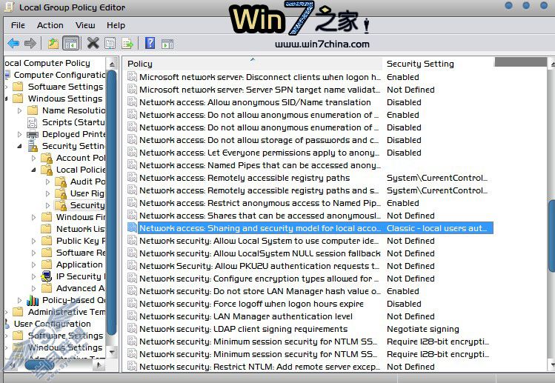Image resolution: width=555 pixels, height=383 pixels.
Task: Open the Help menu
Action: [x=116, y=25]
